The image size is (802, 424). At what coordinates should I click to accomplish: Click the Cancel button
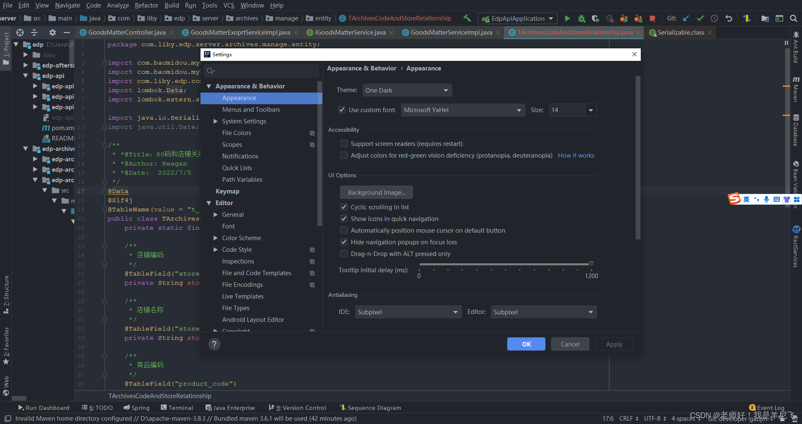tap(570, 344)
